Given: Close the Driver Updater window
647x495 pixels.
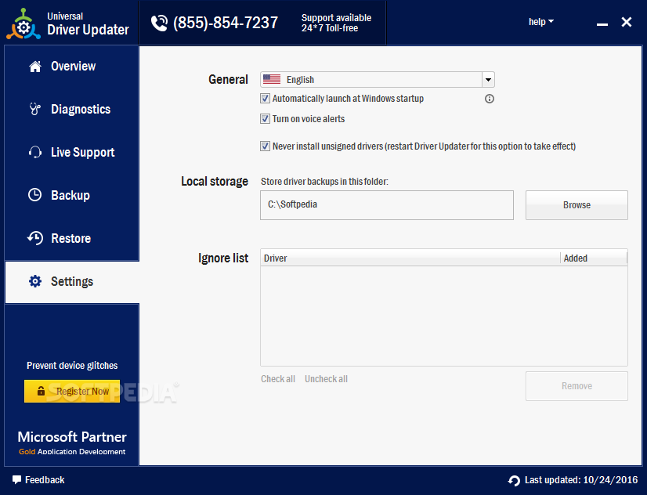Looking at the screenshot, I should pos(627,22).
